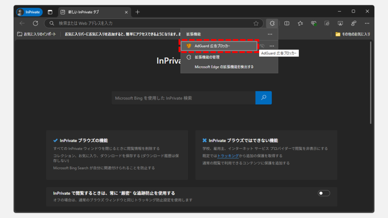Image resolution: width=388 pixels, height=218 pixels.
Task: Click Microsoft Edge の拡張機能を検出する
Action: [224, 67]
